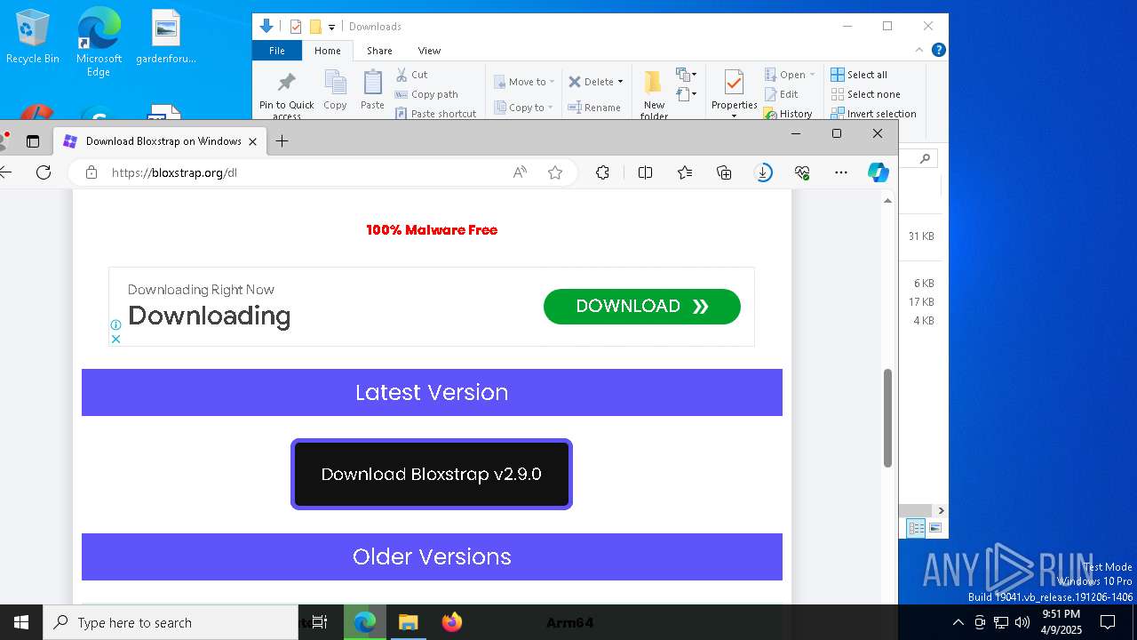This screenshot has width=1137, height=640.
Task: Open Collections icon in Edge toolbar
Action: [x=724, y=172]
